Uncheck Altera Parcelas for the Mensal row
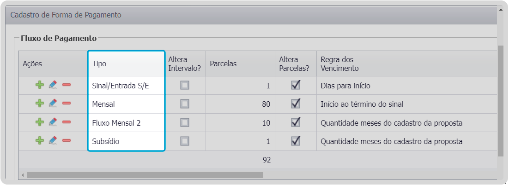 [296, 104]
